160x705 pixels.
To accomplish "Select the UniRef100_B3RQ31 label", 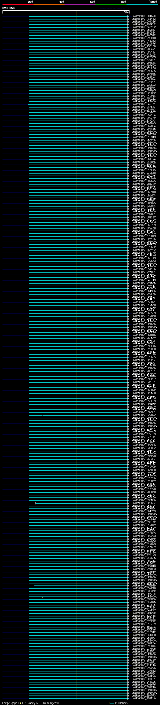I will 143,206.
